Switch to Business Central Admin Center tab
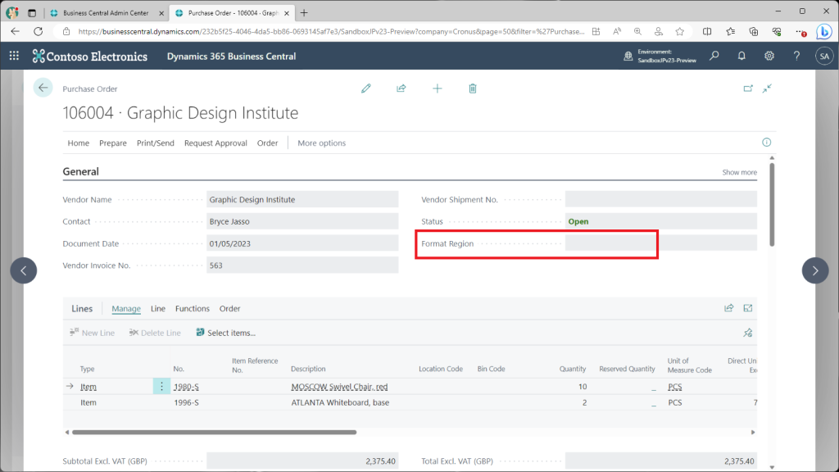 pos(106,13)
